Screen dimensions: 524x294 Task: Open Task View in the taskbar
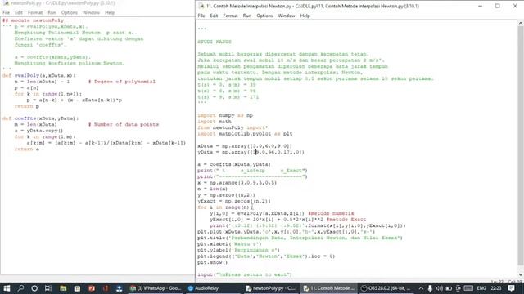point(48,288)
